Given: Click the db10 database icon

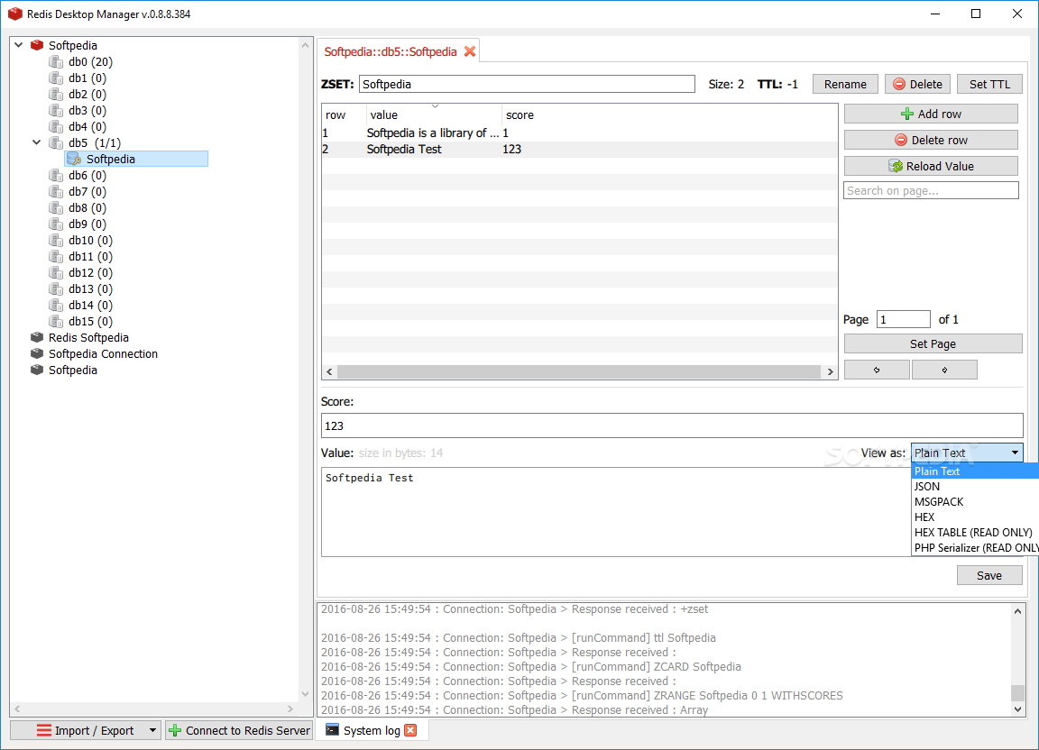Looking at the screenshot, I should coord(56,240).
